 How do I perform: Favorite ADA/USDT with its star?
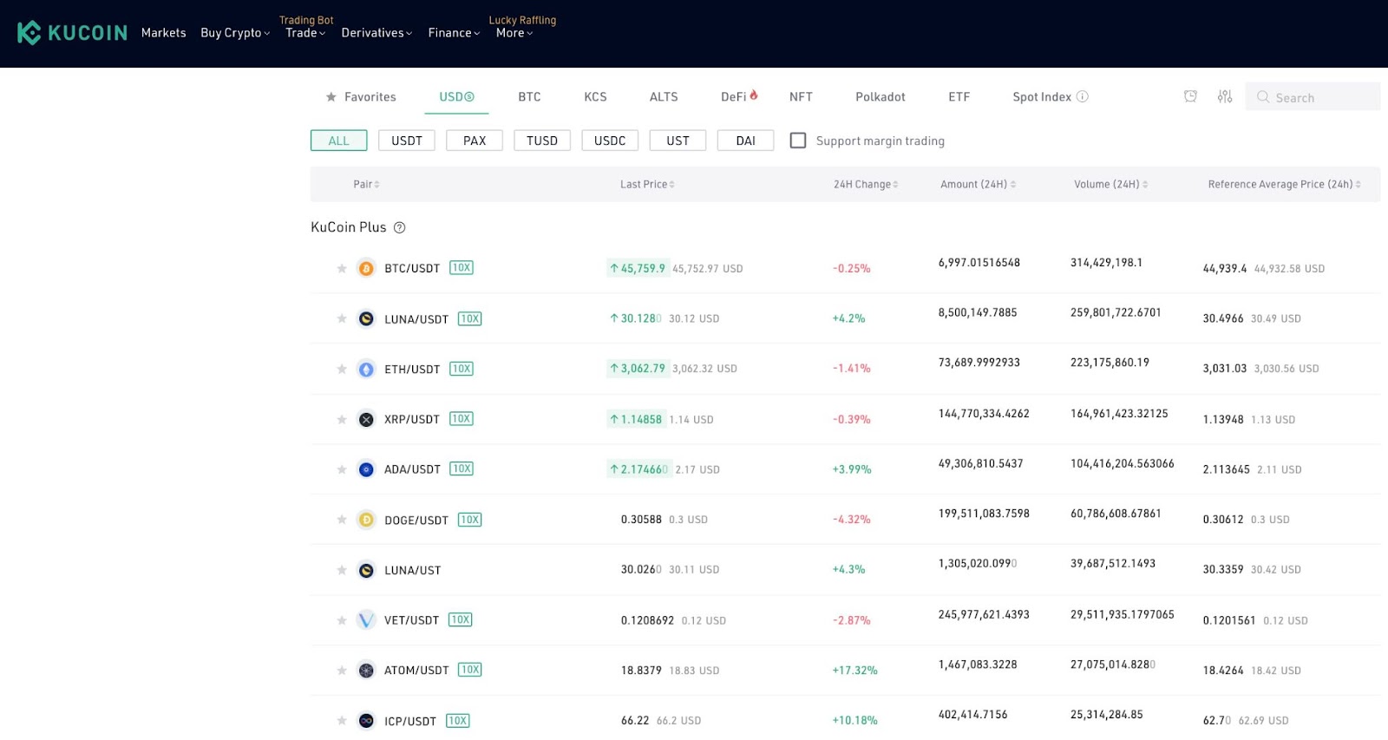coord(342,469)
